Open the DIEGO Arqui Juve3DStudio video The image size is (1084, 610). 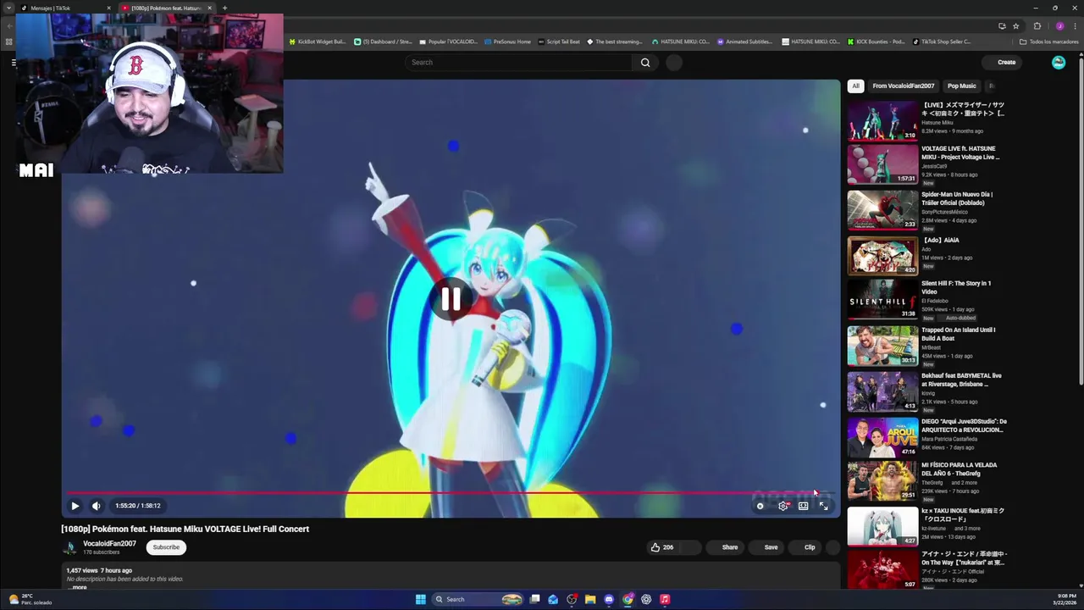pos(882,437)
